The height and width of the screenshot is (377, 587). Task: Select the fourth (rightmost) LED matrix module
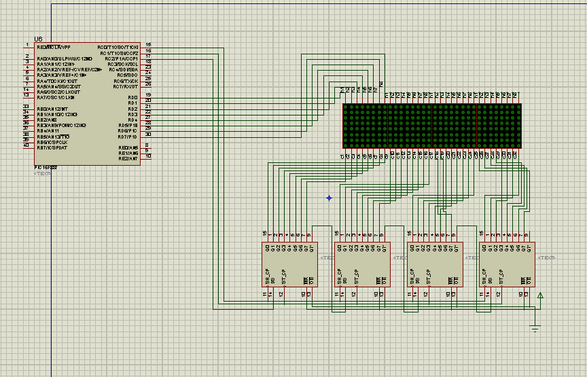499,126
